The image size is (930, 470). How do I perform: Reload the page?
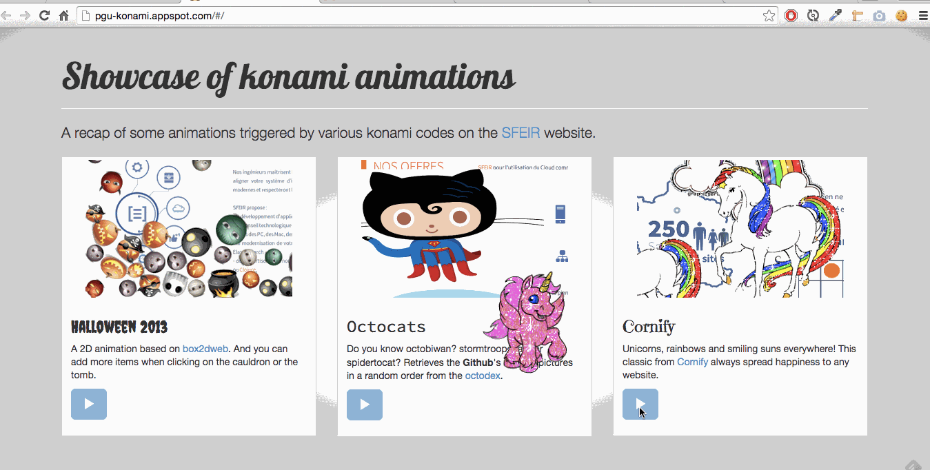[44, 15]
